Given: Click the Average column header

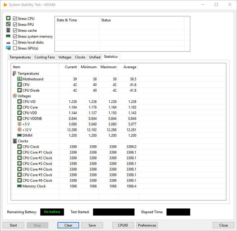Looking at the screenshot, I should click(x=128, y=67).
